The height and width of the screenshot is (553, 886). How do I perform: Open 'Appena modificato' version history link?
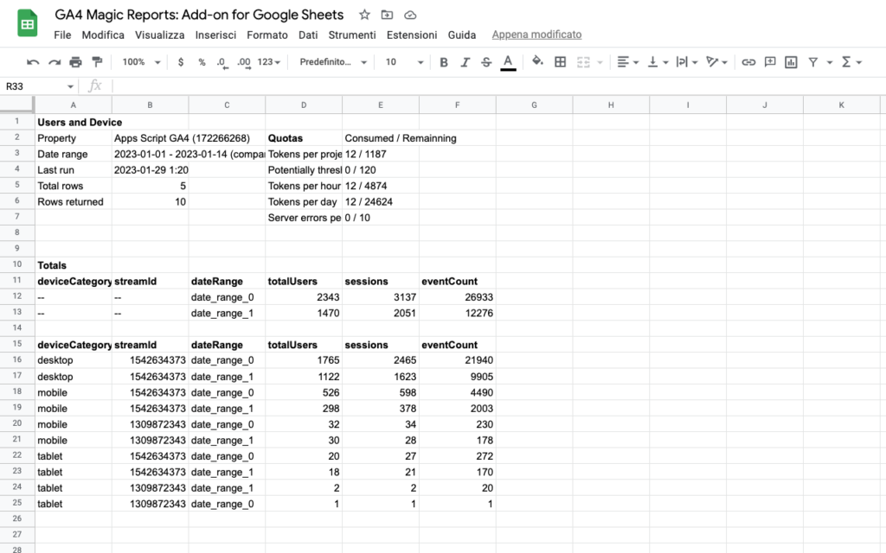pyautogui.click(x=536, y=35)
